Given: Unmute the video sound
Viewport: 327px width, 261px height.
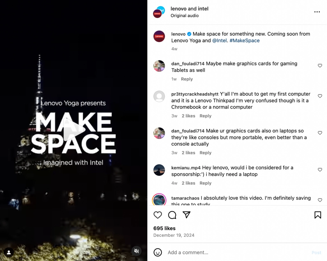Looking at the screenshot, I should [x=137, y=251].
